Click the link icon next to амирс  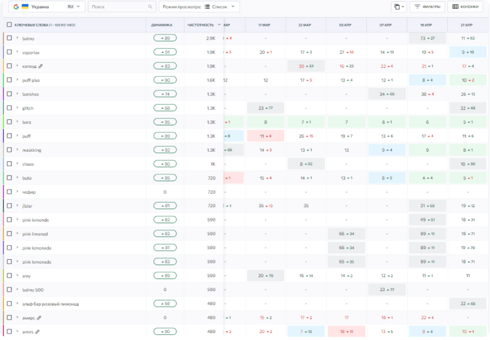(x=39, y=318)
